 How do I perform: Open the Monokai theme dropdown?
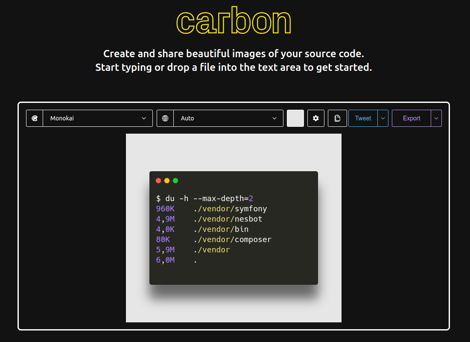[x=98, y=118]
